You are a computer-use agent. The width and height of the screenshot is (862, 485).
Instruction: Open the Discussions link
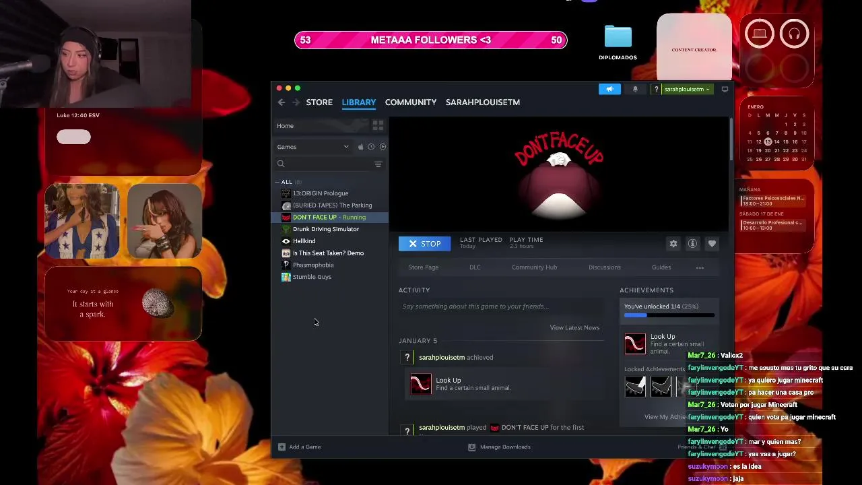[605, 267]
